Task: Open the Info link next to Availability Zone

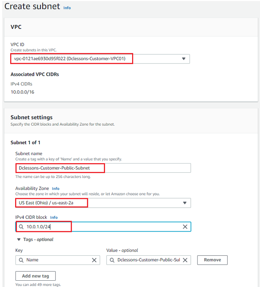Action: 56,188
